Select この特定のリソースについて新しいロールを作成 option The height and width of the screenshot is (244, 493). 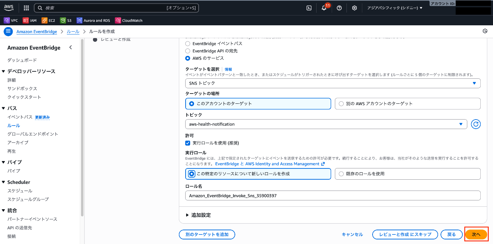point(258,174)
